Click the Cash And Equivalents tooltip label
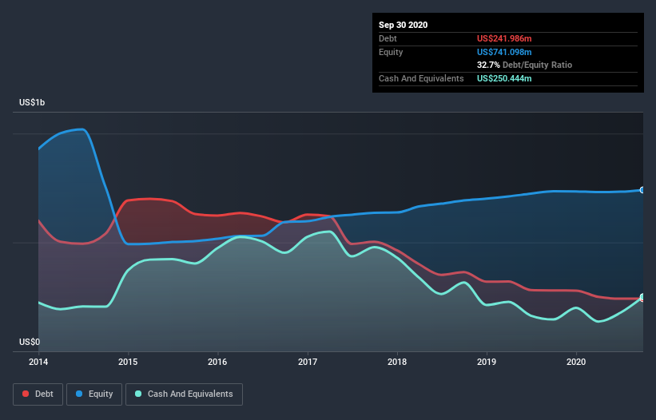The height and width of the screenshot is (420, 656). pyautogui.click(x=421, y=78)
